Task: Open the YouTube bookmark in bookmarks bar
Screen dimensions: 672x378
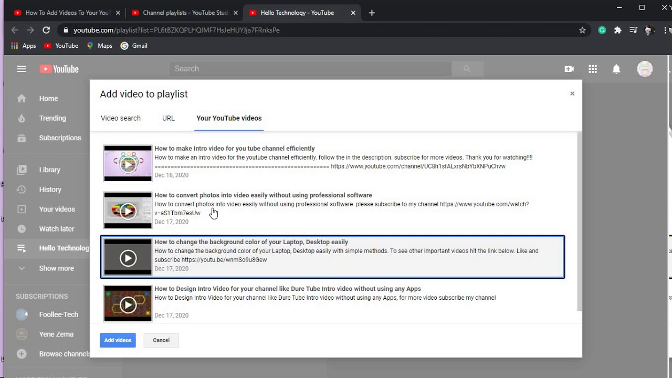Action: click(61, 46)
